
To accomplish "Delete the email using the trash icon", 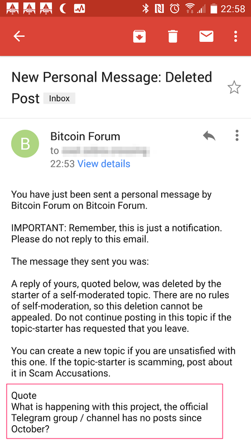I will tap(173, 36).
